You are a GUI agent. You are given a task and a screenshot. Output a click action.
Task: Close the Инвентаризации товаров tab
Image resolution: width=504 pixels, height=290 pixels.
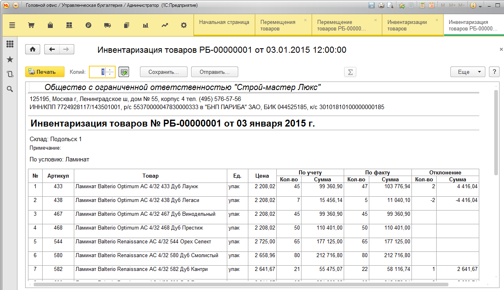tap(437, 20)
